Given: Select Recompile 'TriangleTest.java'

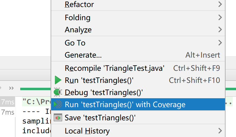Looking at the screenshot, I should pyautogui.click(x=114, y=68).
